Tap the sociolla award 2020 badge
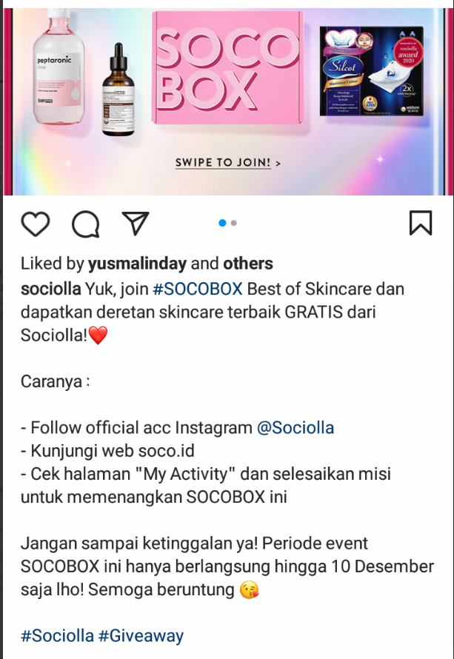The width and height of the screenshot is (454, 659). tap(408, 53)
